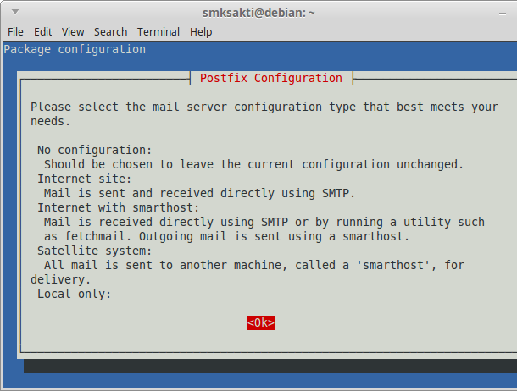Click the Package configuration header text
Image resolution: width=517 pixels, height=391 pixels.
point(75,49)
